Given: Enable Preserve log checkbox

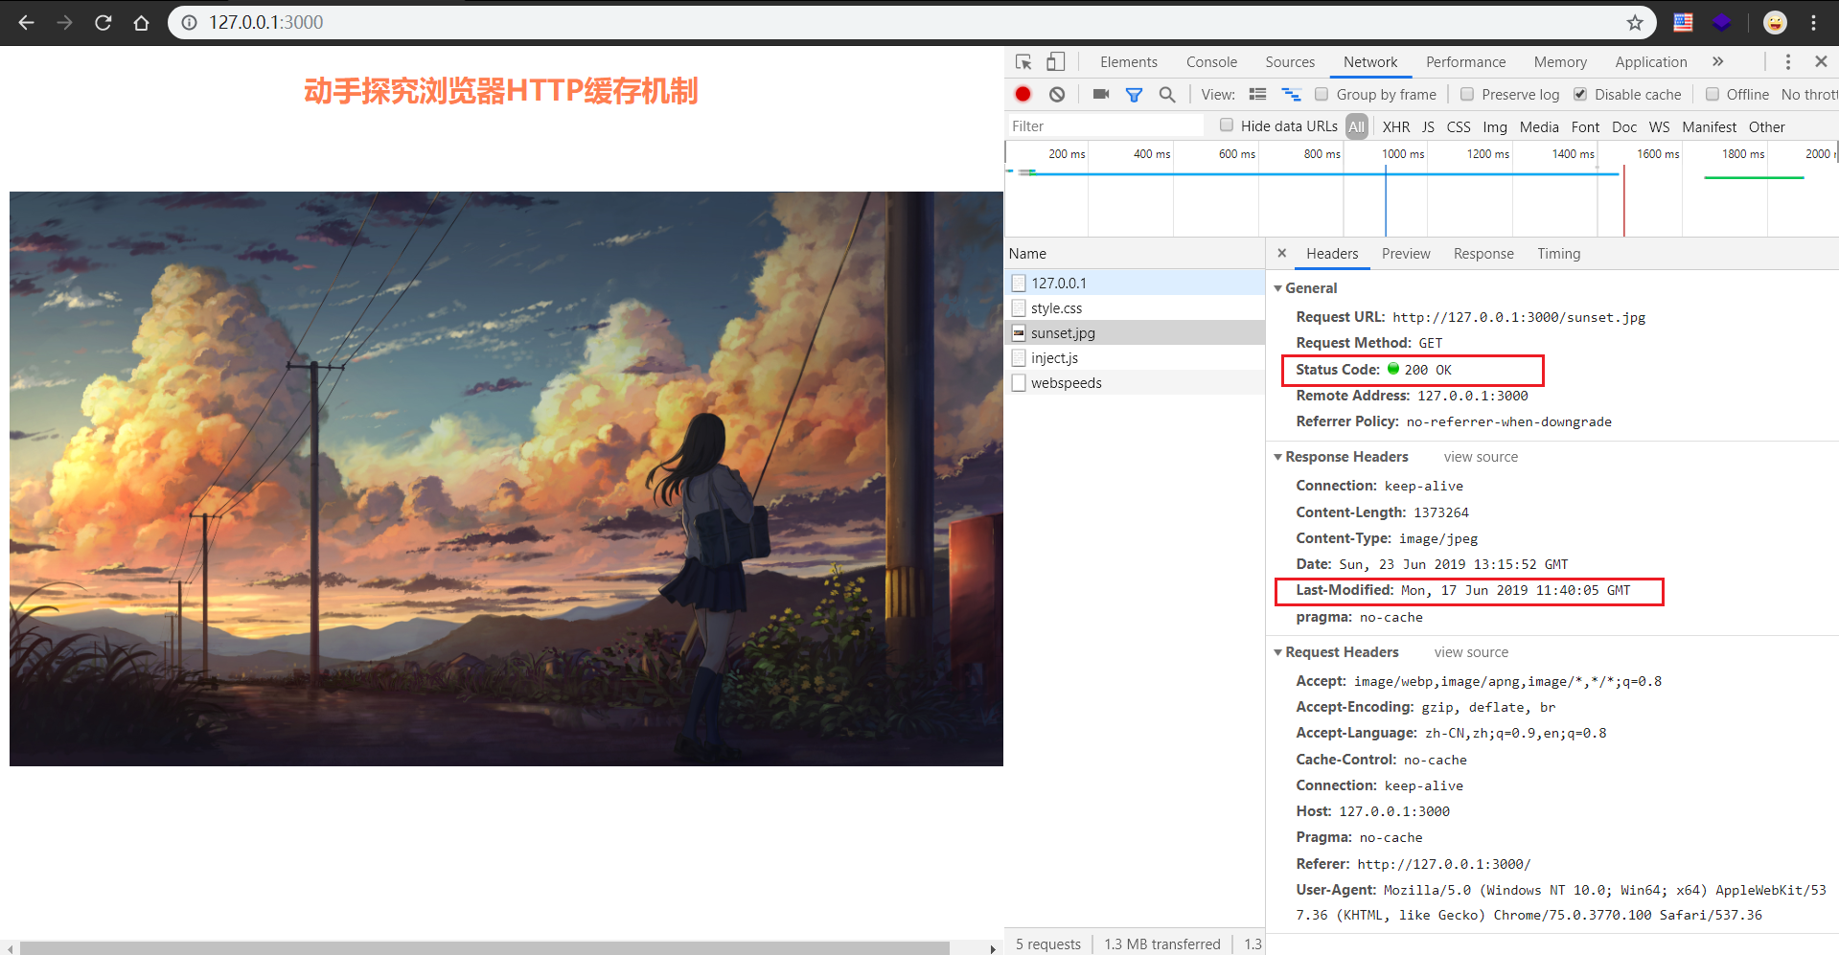Looking at the screenshot, I should coord(1467,94).
